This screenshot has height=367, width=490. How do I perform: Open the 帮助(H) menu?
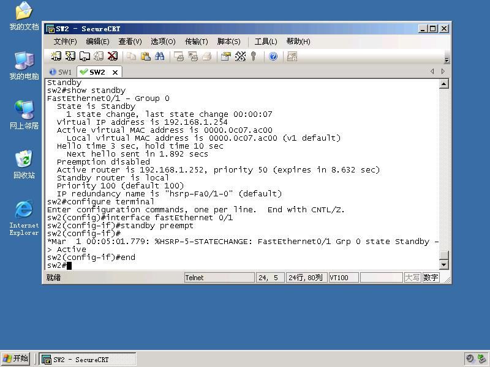click(298, 42)
